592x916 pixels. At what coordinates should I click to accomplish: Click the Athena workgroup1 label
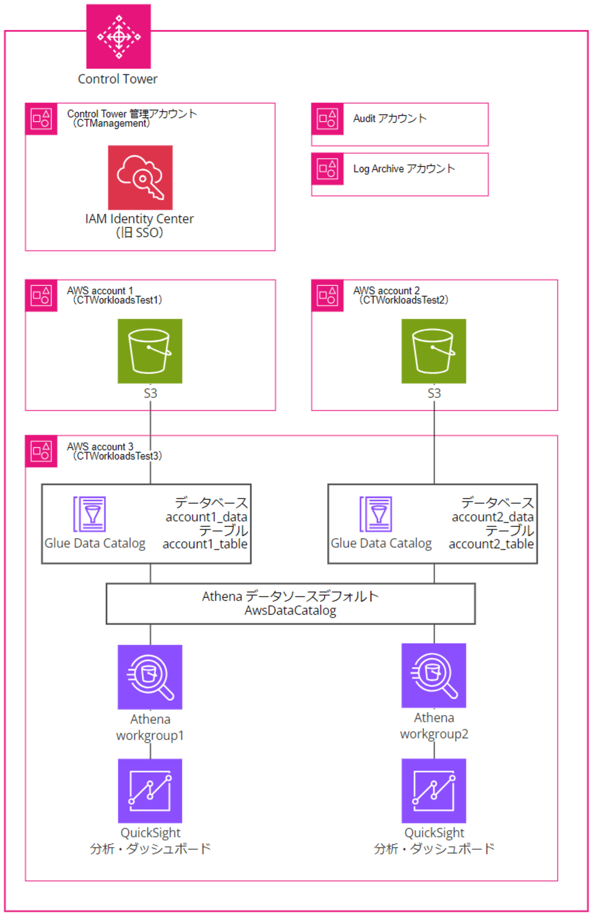(150, 727)
